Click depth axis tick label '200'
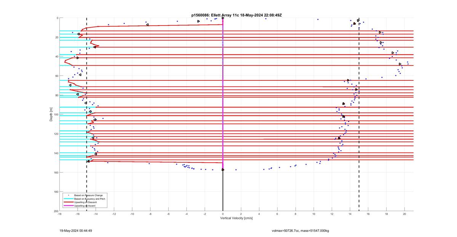Screen dimensions: 457x237 pos(56,211)
